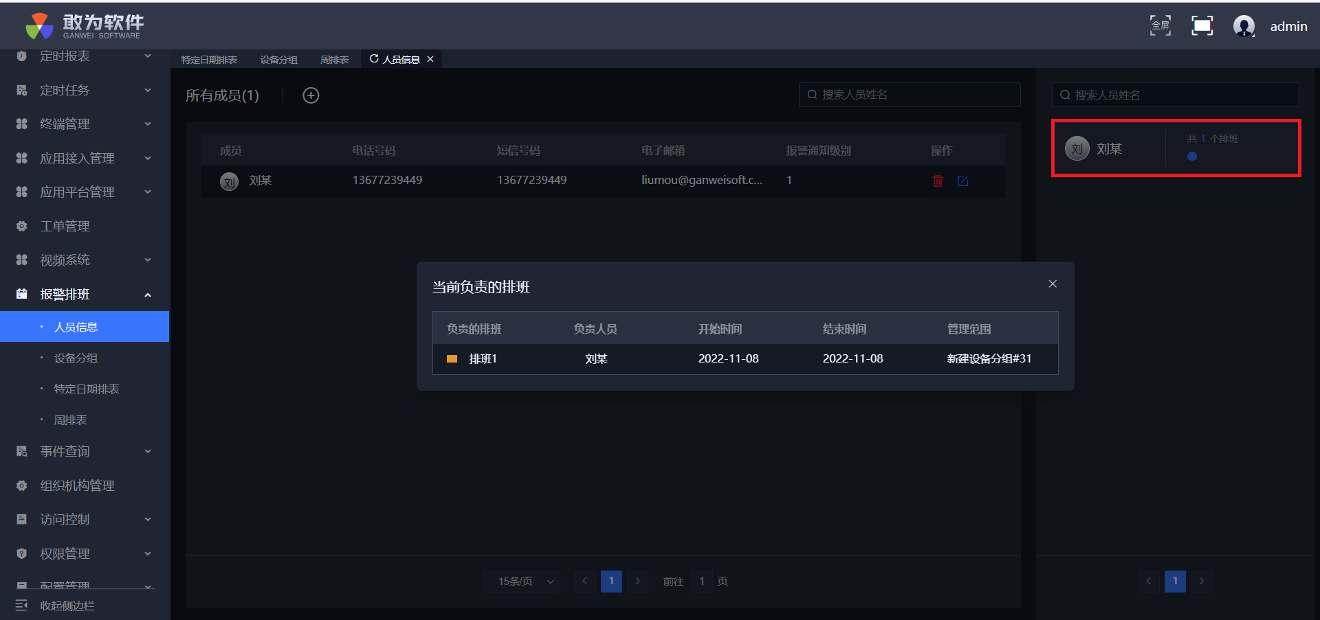Click the 应用接入管理 sidebar icon
Image resolution: width=1320 pixels, height=620 pixels.
coord(22,158)
